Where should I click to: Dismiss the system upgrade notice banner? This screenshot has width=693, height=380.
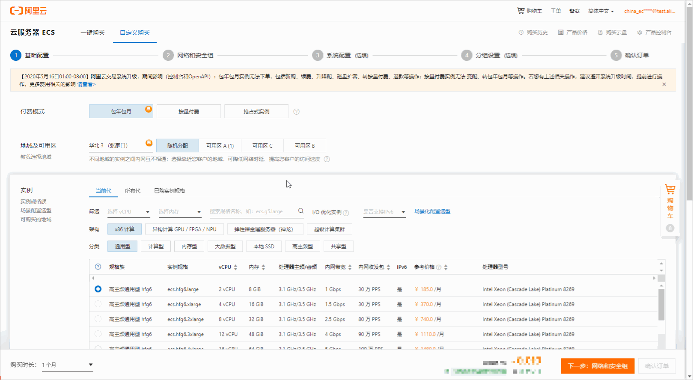[x=664, y=84]
